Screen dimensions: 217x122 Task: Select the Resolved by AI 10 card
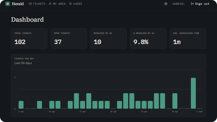(108, 39)
